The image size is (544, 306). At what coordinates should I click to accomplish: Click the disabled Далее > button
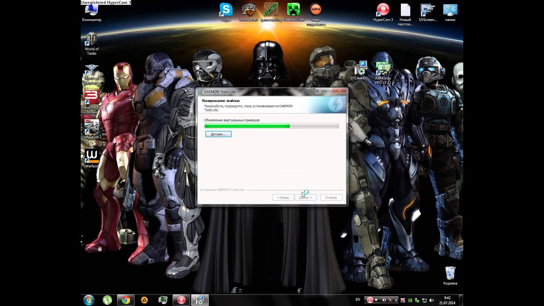[x=306, y=198]
